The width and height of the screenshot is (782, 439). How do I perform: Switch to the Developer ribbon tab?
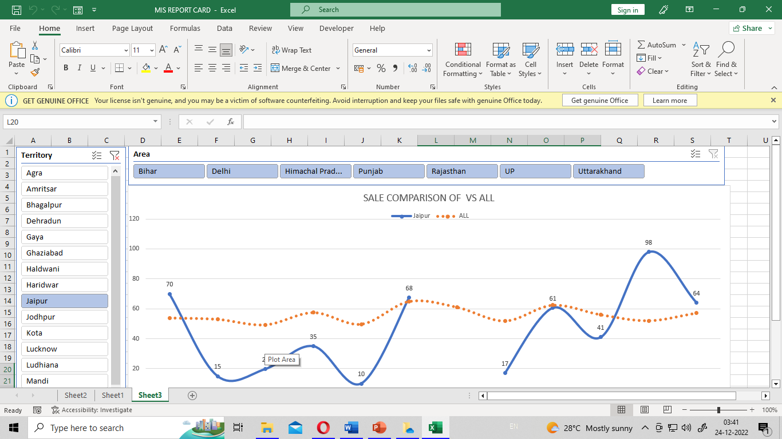coord(337,28)
